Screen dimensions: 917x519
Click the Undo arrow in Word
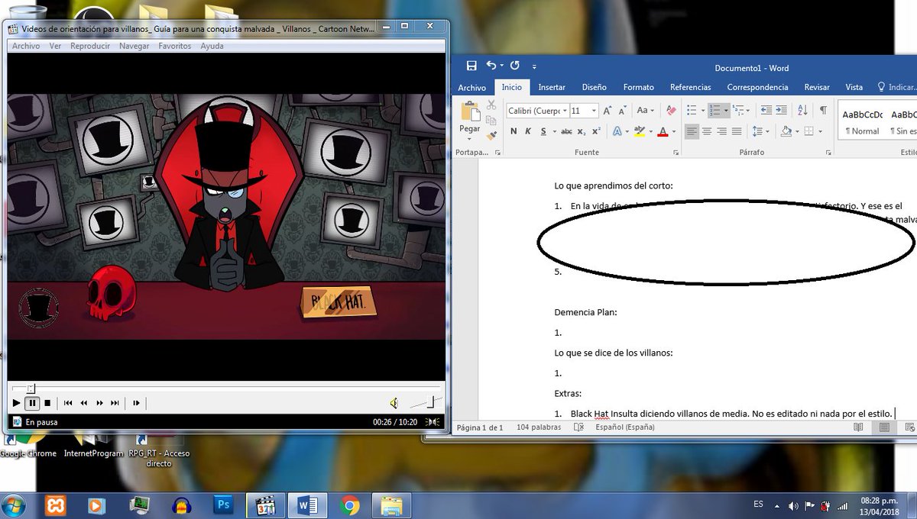click(x=491, y=66)
